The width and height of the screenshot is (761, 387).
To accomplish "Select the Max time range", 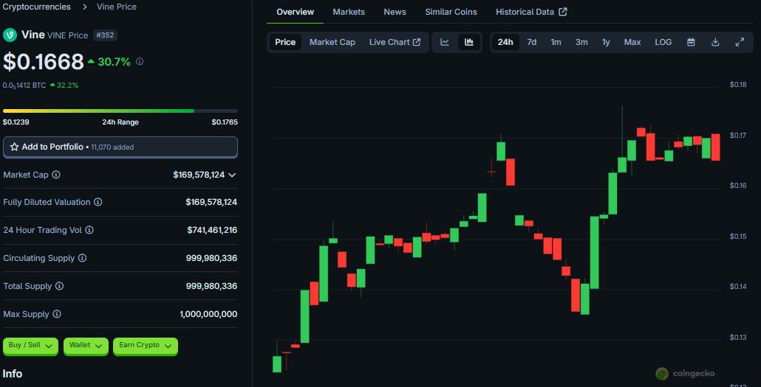I will (632, 42).
